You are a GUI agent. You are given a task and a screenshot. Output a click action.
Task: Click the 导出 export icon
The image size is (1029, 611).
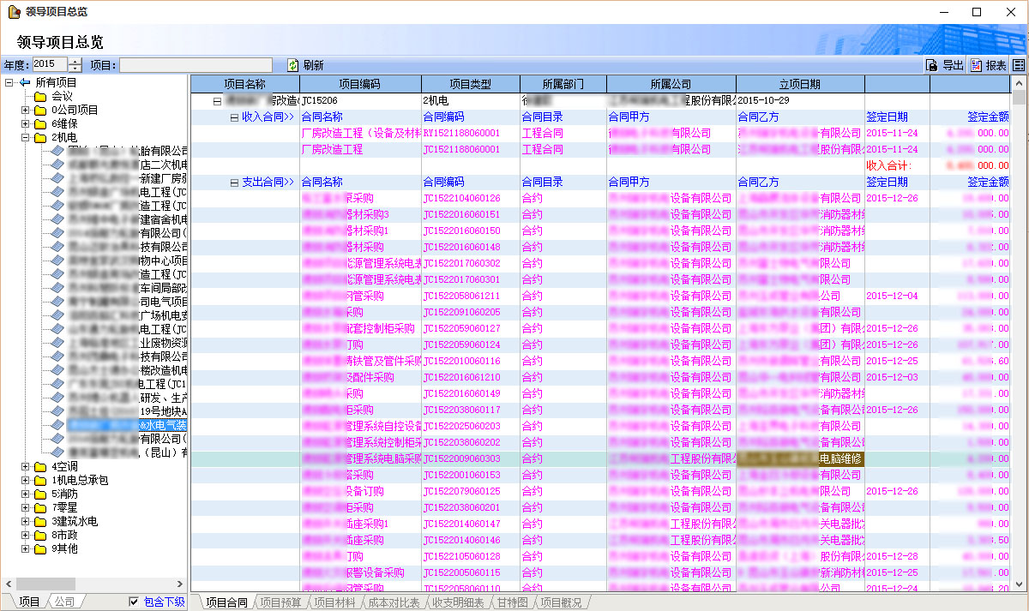click(932, 65)
